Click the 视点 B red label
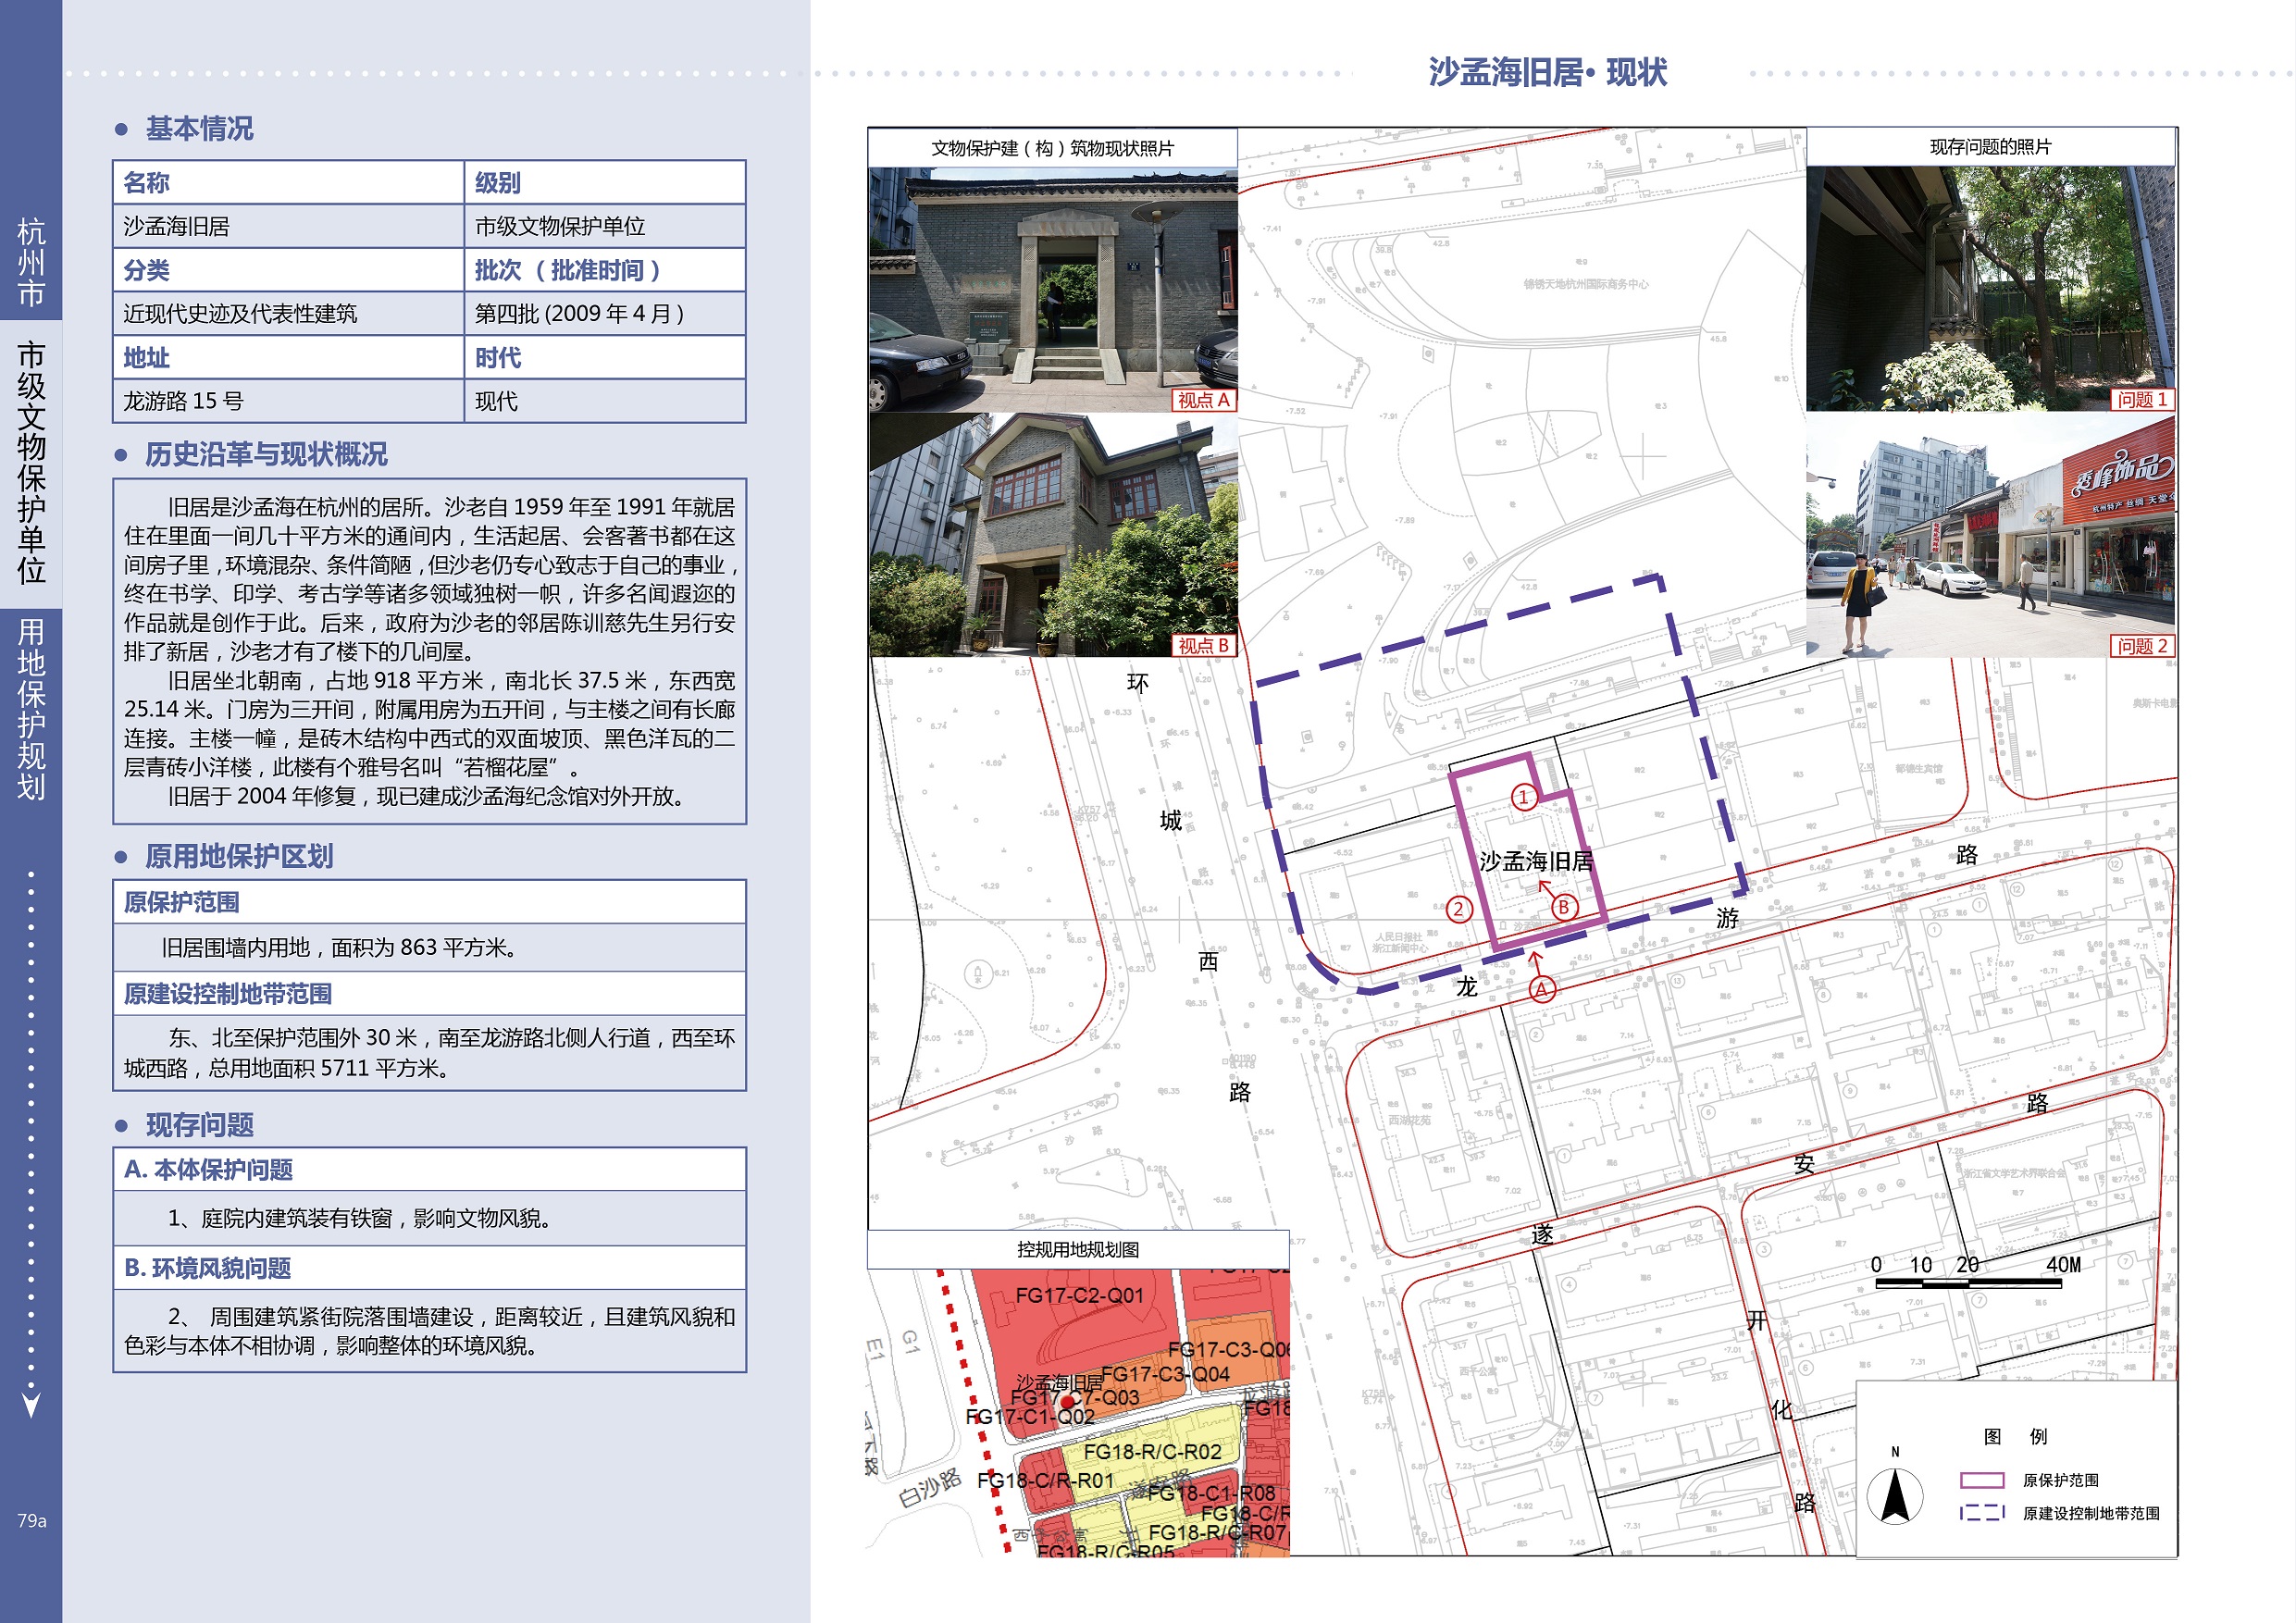 1204,646
